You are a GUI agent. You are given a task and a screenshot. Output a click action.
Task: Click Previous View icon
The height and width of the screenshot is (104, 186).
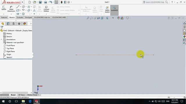[x=95, y=18]
